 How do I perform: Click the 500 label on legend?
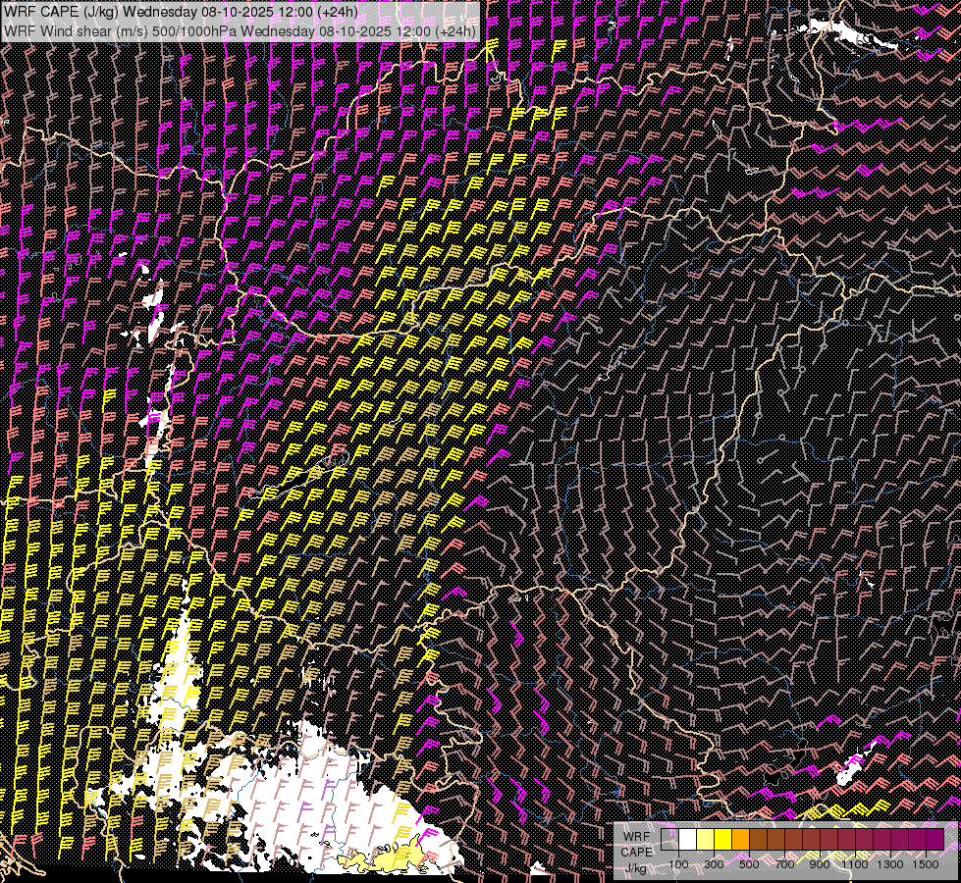(x=748, y=864)
